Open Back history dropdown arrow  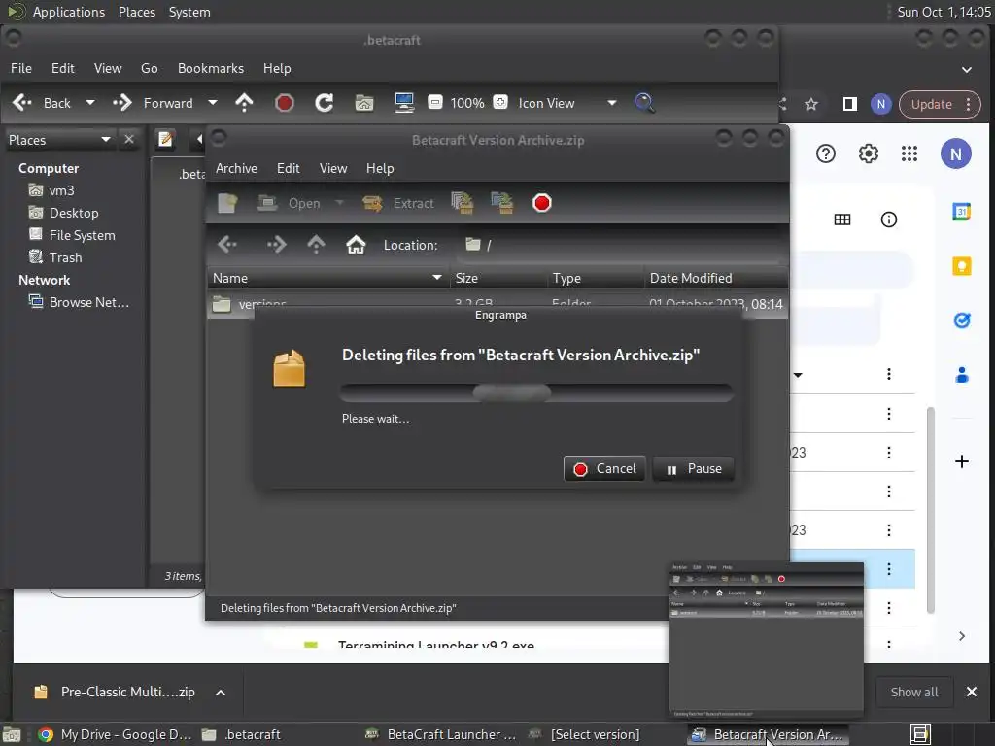tap(90, 103)
